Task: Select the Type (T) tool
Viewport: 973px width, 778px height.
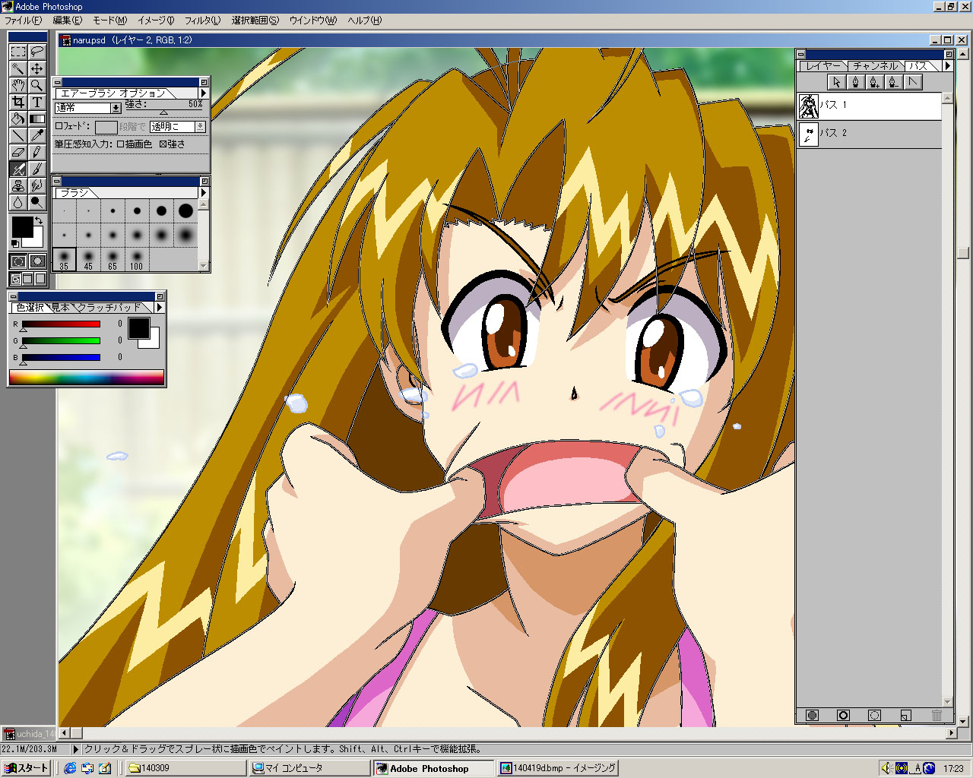Action: [36, 102]
